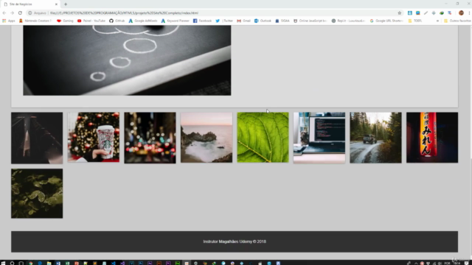This screenshot has height=265, width=472.
Task: Open the jeep on forest road thumbnail
Action: (x=375, y=138)
